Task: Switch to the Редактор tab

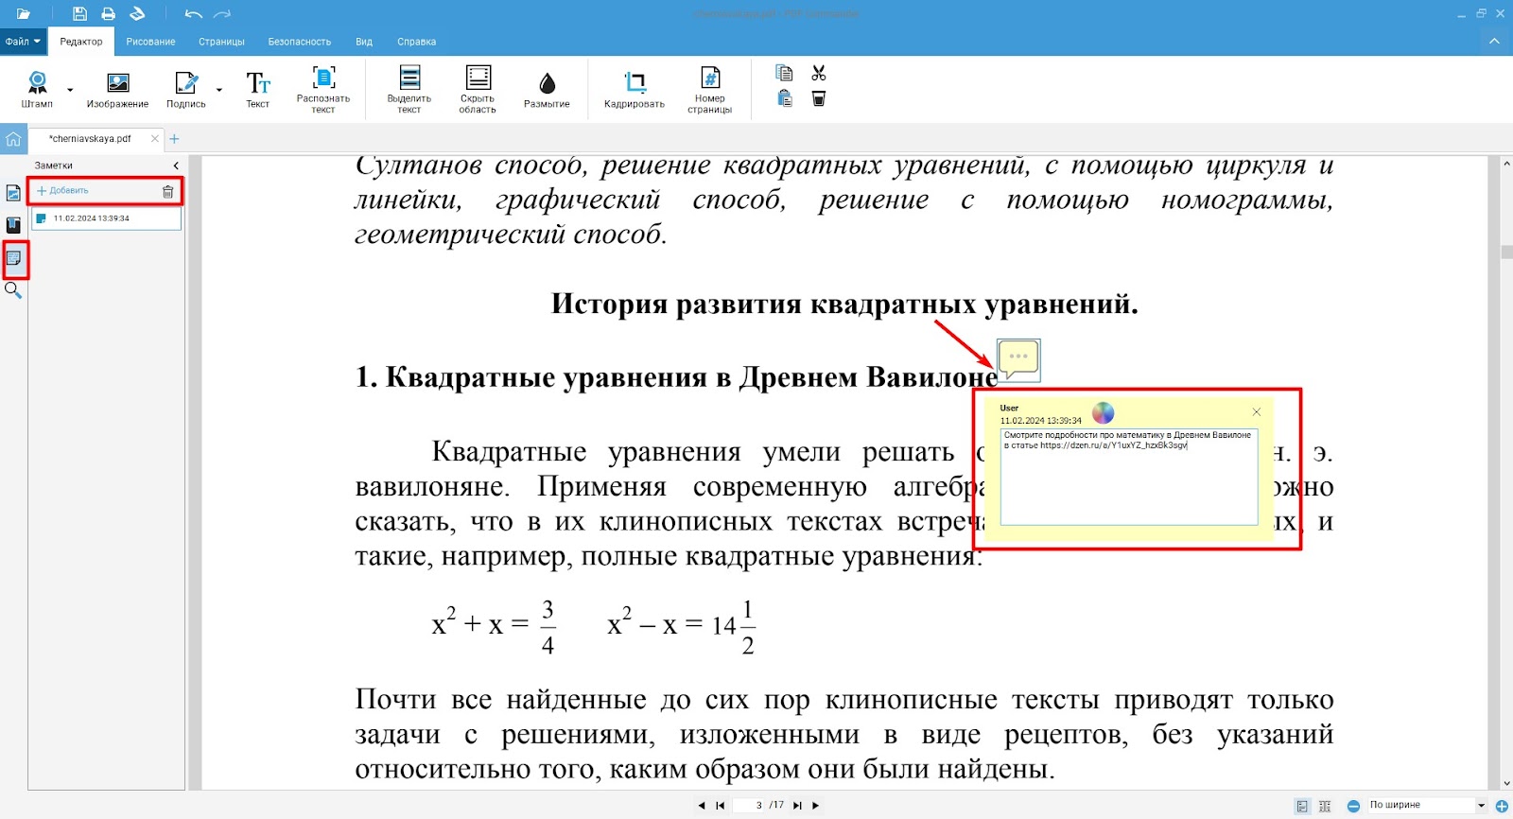Action: pyautogui.click(x=81, y=42)
